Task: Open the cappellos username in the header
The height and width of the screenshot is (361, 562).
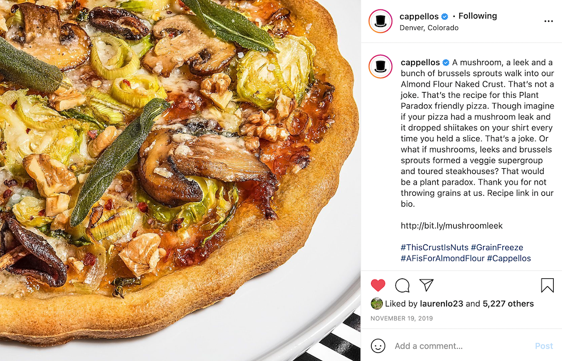Action: pyautogui.click(x=419, y=16)
